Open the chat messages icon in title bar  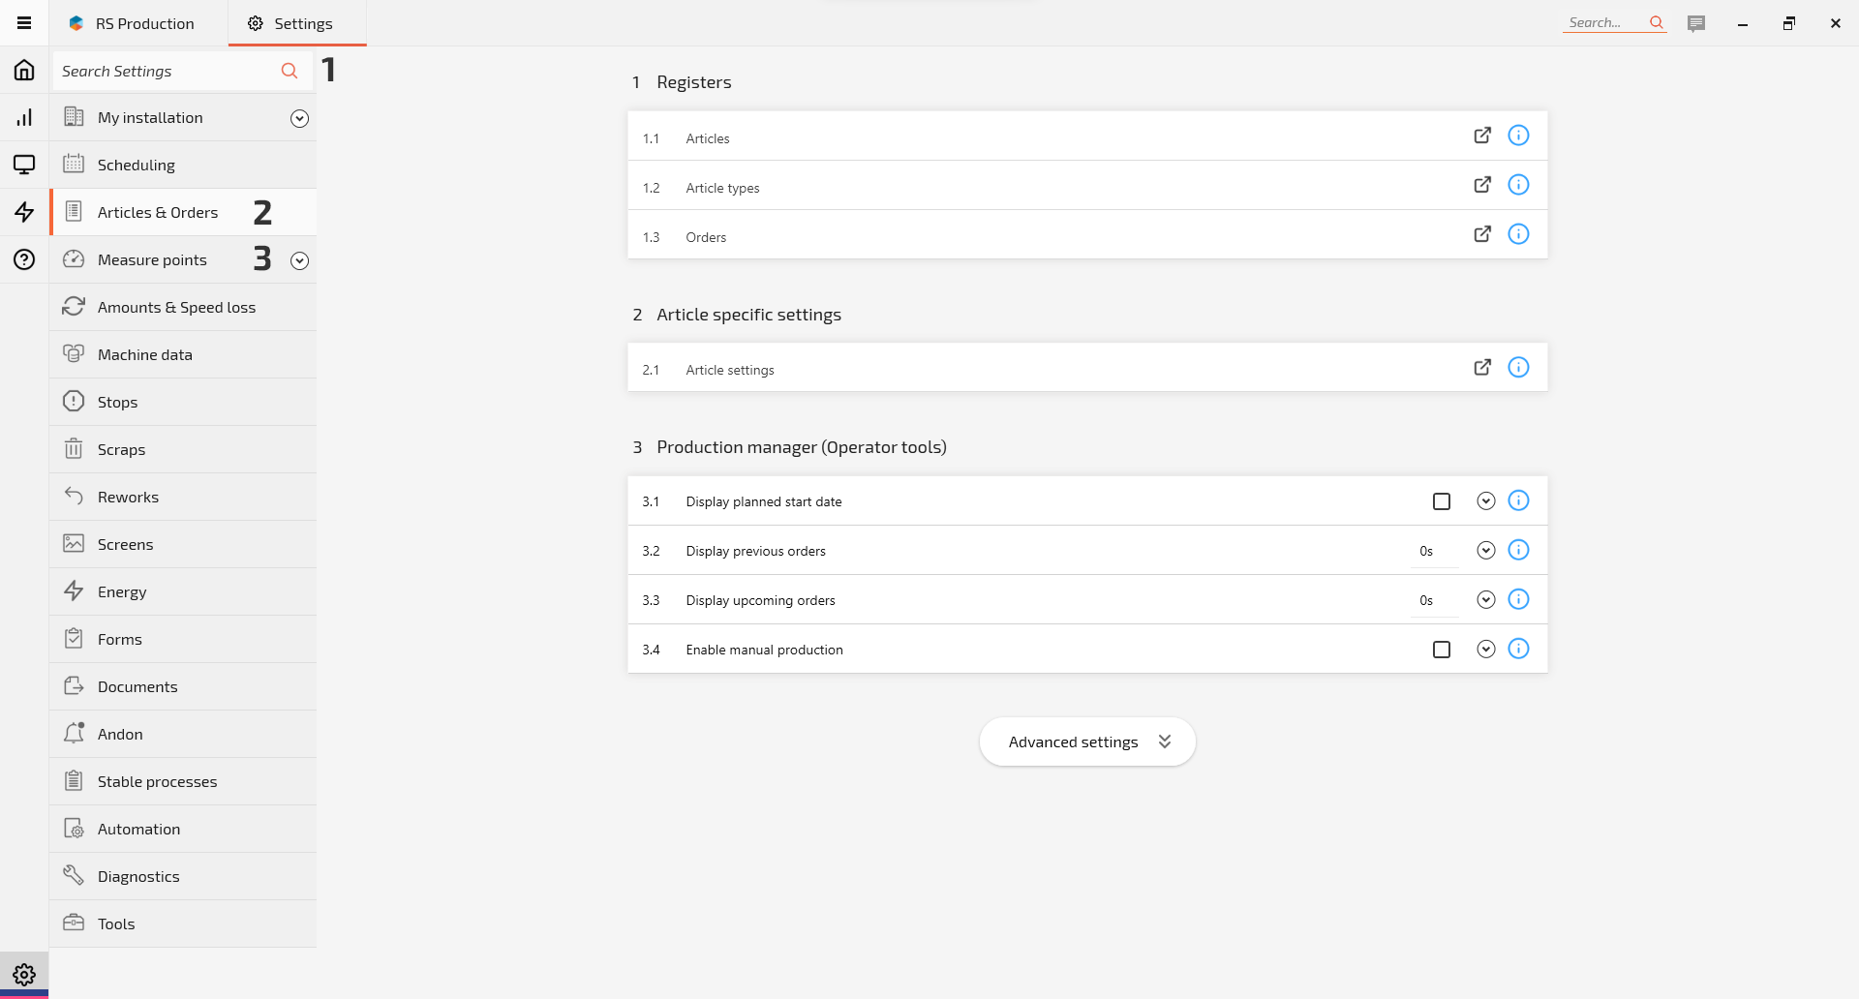coord(1696,23)
